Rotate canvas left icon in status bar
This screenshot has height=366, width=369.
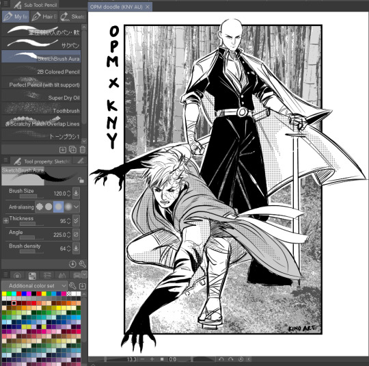[221, 359]
